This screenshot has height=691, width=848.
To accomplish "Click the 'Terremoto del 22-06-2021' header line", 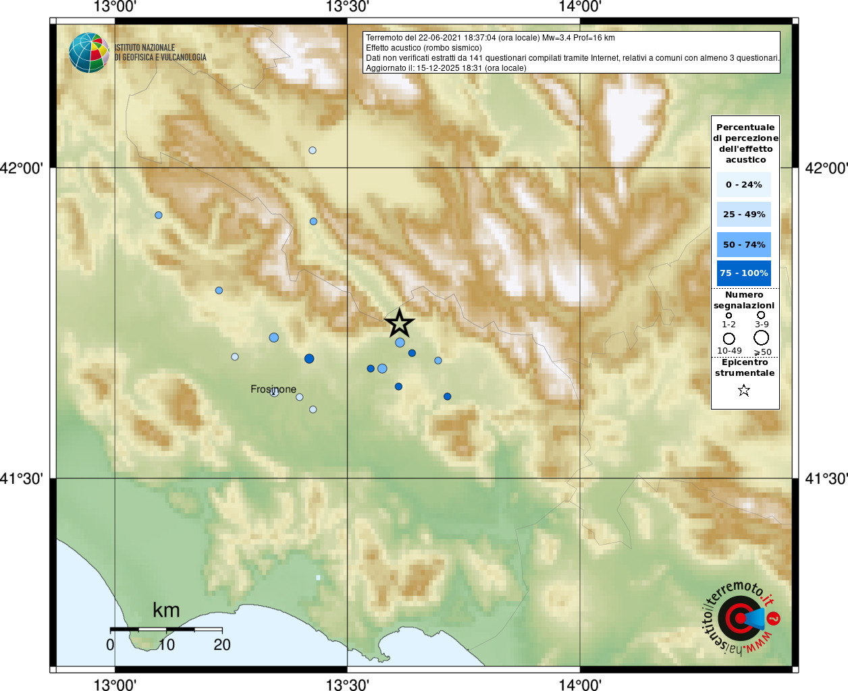I will [490, 38].
